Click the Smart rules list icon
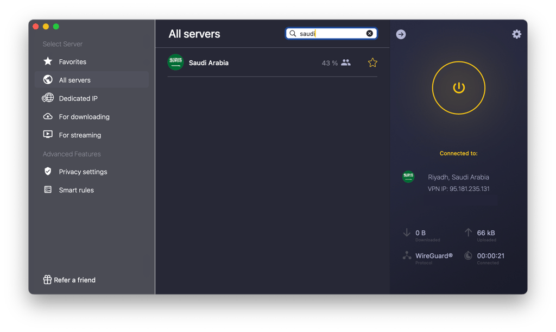Screen dimensions: 556x332 [48, 190]
